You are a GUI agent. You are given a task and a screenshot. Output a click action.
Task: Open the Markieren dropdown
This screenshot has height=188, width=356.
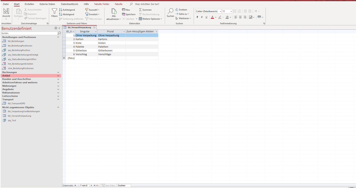[x=183, y=18]
